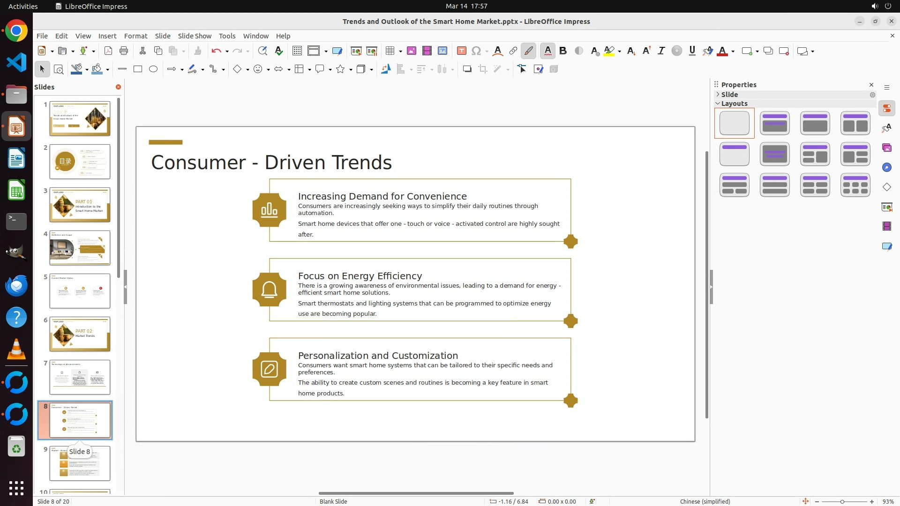Click the Insert Text Box icon

pos(461,51)
